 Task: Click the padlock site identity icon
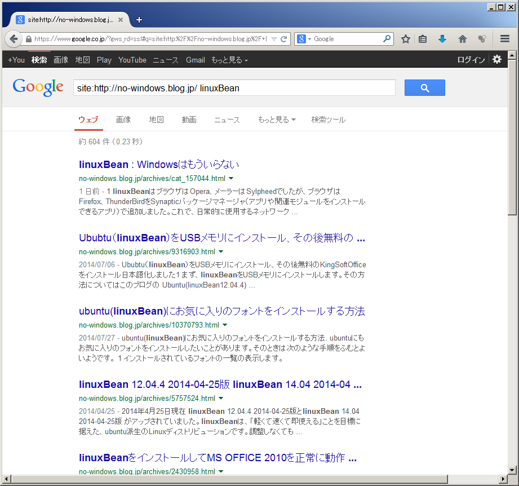pos(29,39)
